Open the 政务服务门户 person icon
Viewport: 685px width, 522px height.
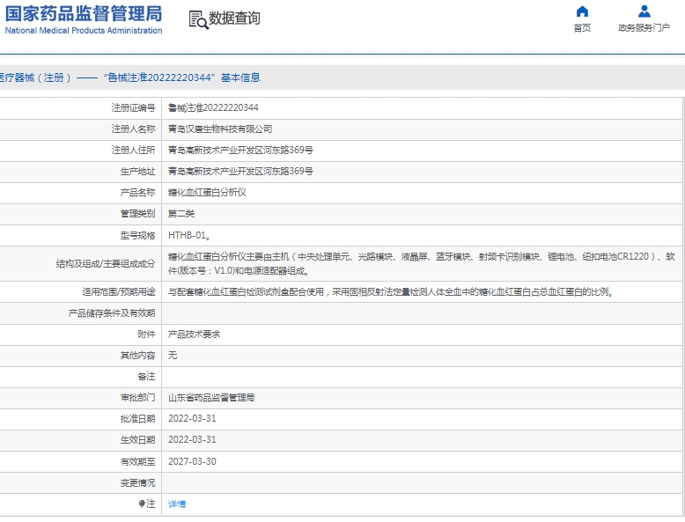point(644,11)
